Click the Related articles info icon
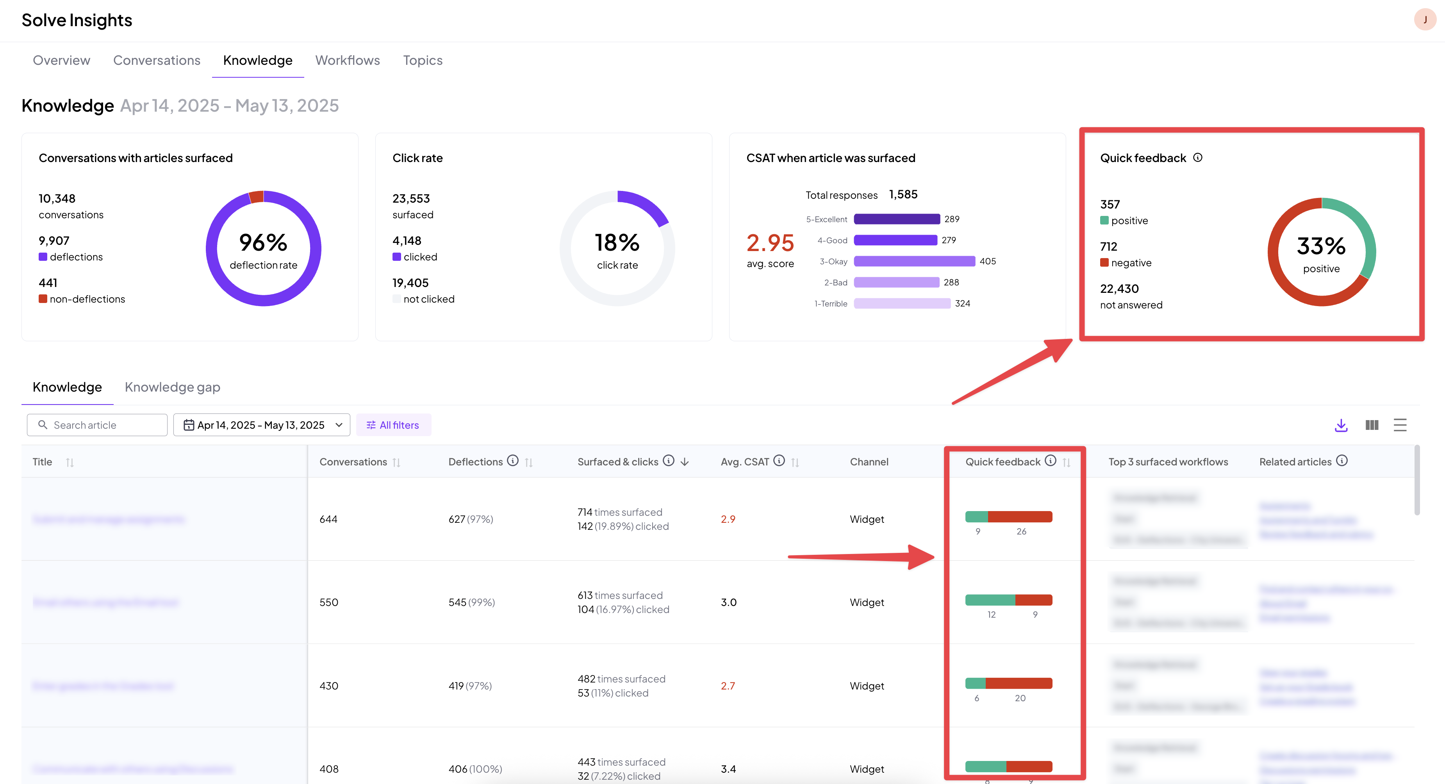1445x784 pixels. pos(1342,460)
